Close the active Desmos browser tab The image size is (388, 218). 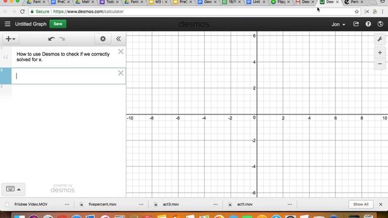[x=337, y=2]
